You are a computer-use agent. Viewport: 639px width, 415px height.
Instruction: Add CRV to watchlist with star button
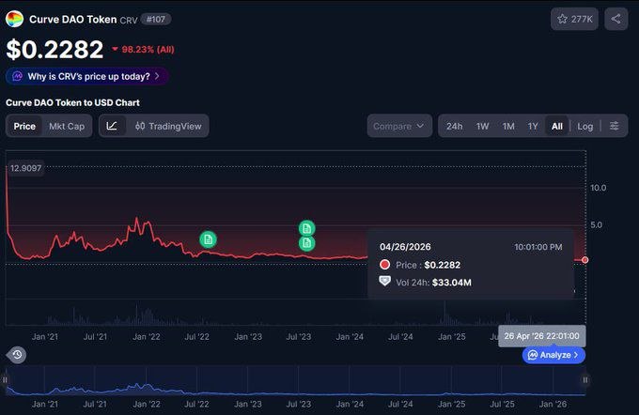(574, 19)
